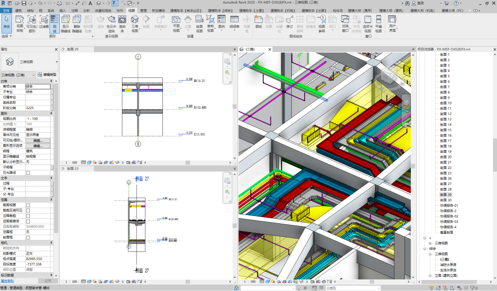Open the 视图样板 view template tool
Screen dimensions: 497x291
[20, 23]
